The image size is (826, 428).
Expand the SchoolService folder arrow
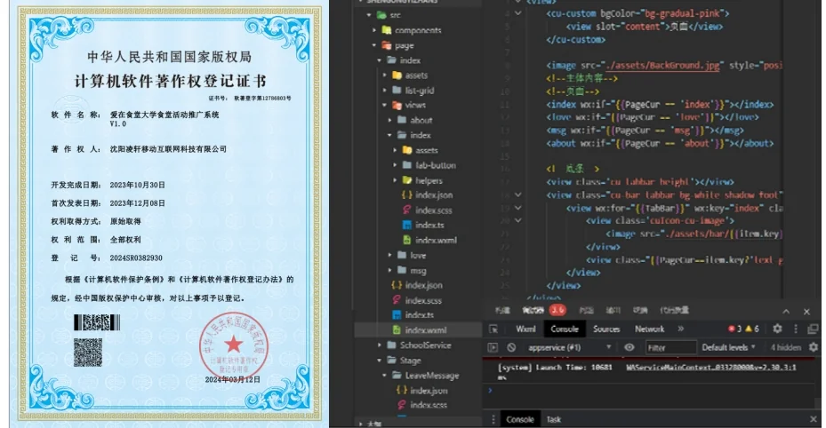pos(380,345)
